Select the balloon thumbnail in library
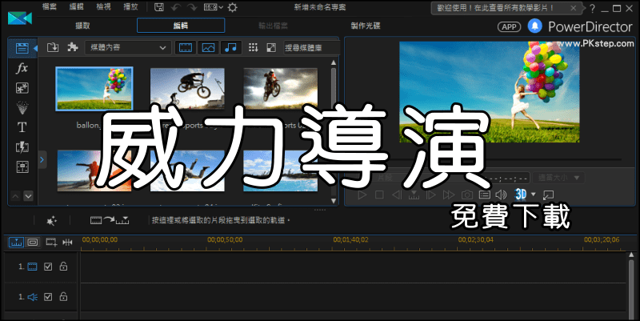 coord(94,89)
